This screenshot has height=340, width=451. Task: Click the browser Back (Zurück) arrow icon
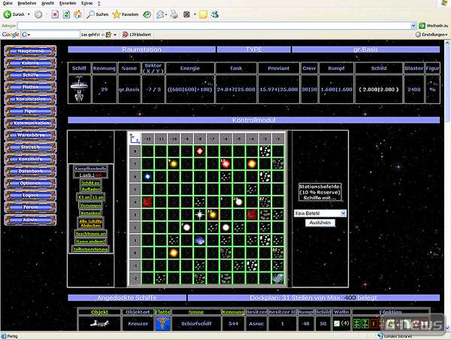tap(8, 14)
